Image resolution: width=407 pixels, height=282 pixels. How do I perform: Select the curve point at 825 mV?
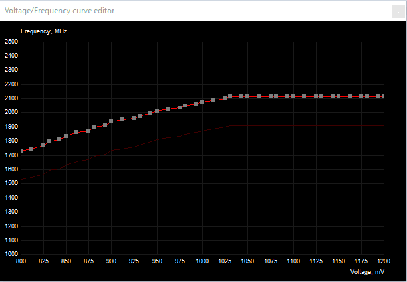tap(43, 145)
